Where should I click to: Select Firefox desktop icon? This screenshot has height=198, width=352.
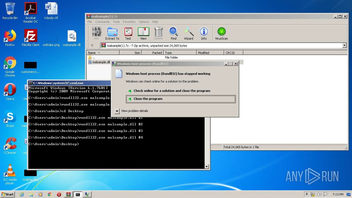[x=10, y=38]
